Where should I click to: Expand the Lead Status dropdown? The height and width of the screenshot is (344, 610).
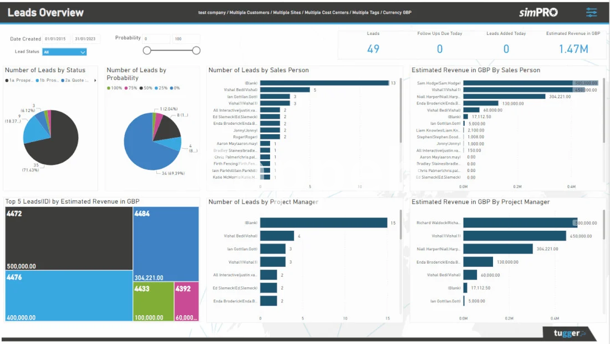tap(64, 52)
